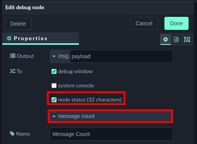
Task: Click the message count dropdown caret
Action: pyautogui.click(x=54, y=116)
